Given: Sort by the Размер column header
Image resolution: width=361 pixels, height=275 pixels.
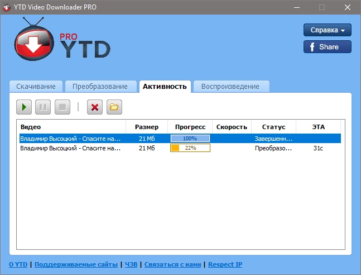Looking at the screenshot, I should pyautogui.click(x=147, y=127).
